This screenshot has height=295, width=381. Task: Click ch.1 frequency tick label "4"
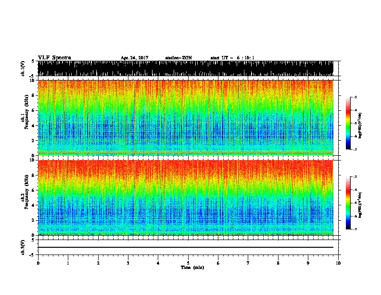coord(33,126)
